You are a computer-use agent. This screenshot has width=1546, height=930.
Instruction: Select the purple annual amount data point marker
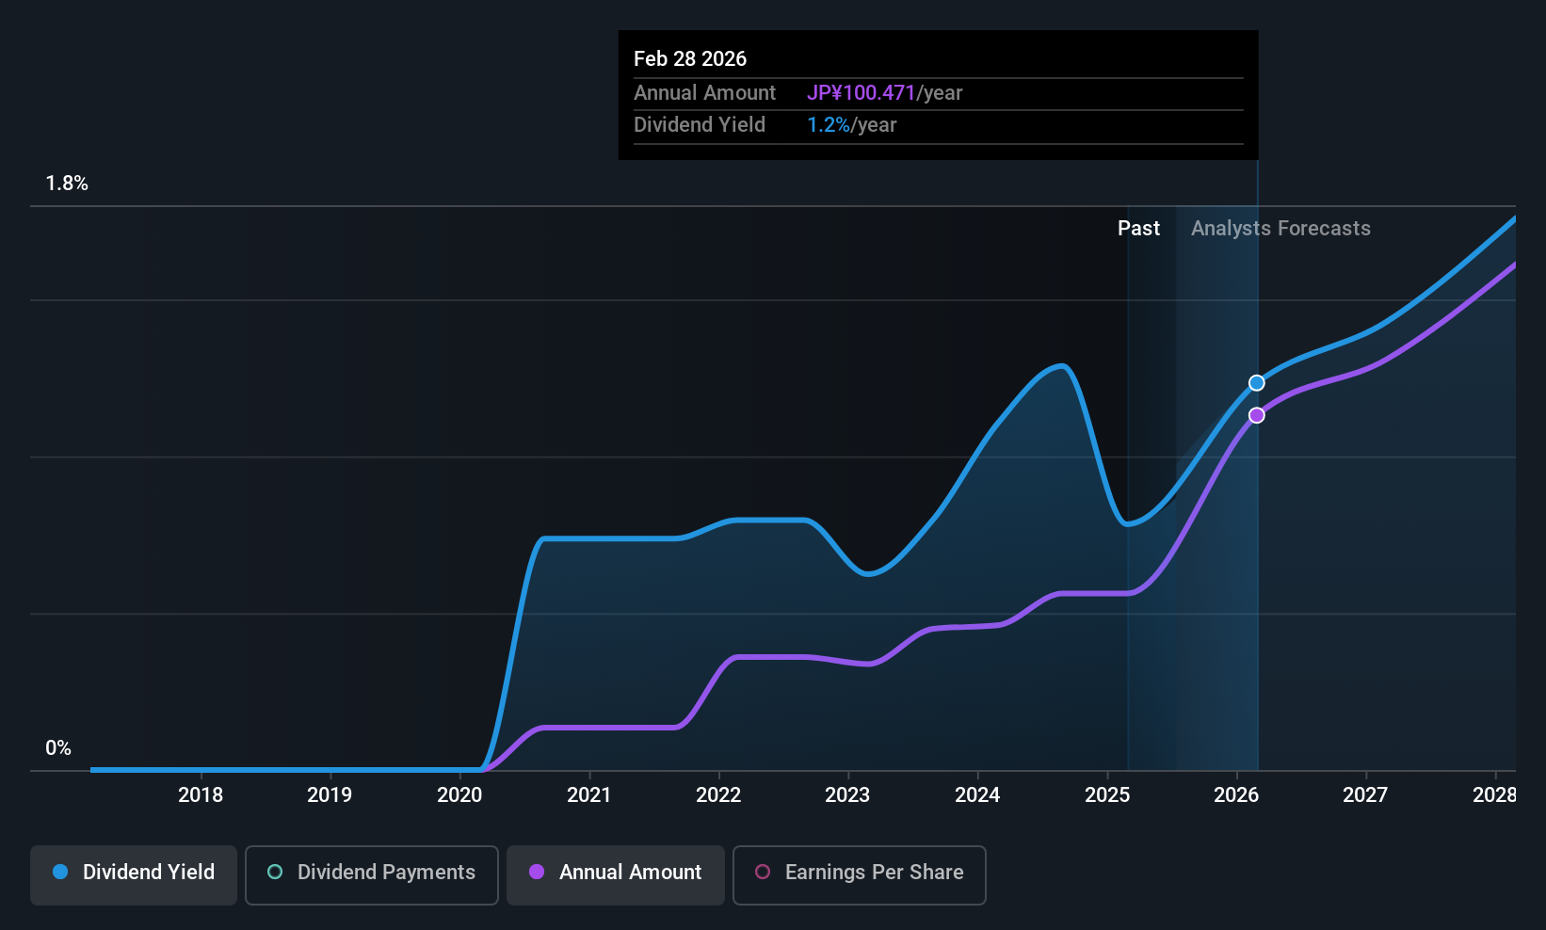pos(1257,415)
